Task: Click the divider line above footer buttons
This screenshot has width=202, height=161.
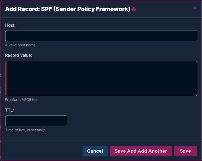Action: [x=101, y=142]
